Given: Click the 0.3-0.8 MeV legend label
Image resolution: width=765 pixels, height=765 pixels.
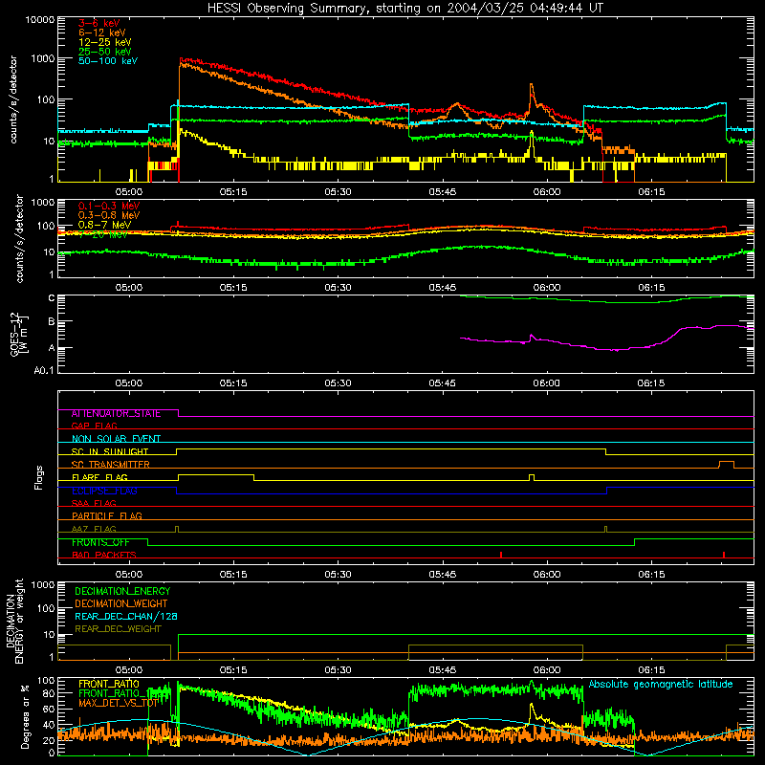Looking at the screenshot, I should 109,215.
